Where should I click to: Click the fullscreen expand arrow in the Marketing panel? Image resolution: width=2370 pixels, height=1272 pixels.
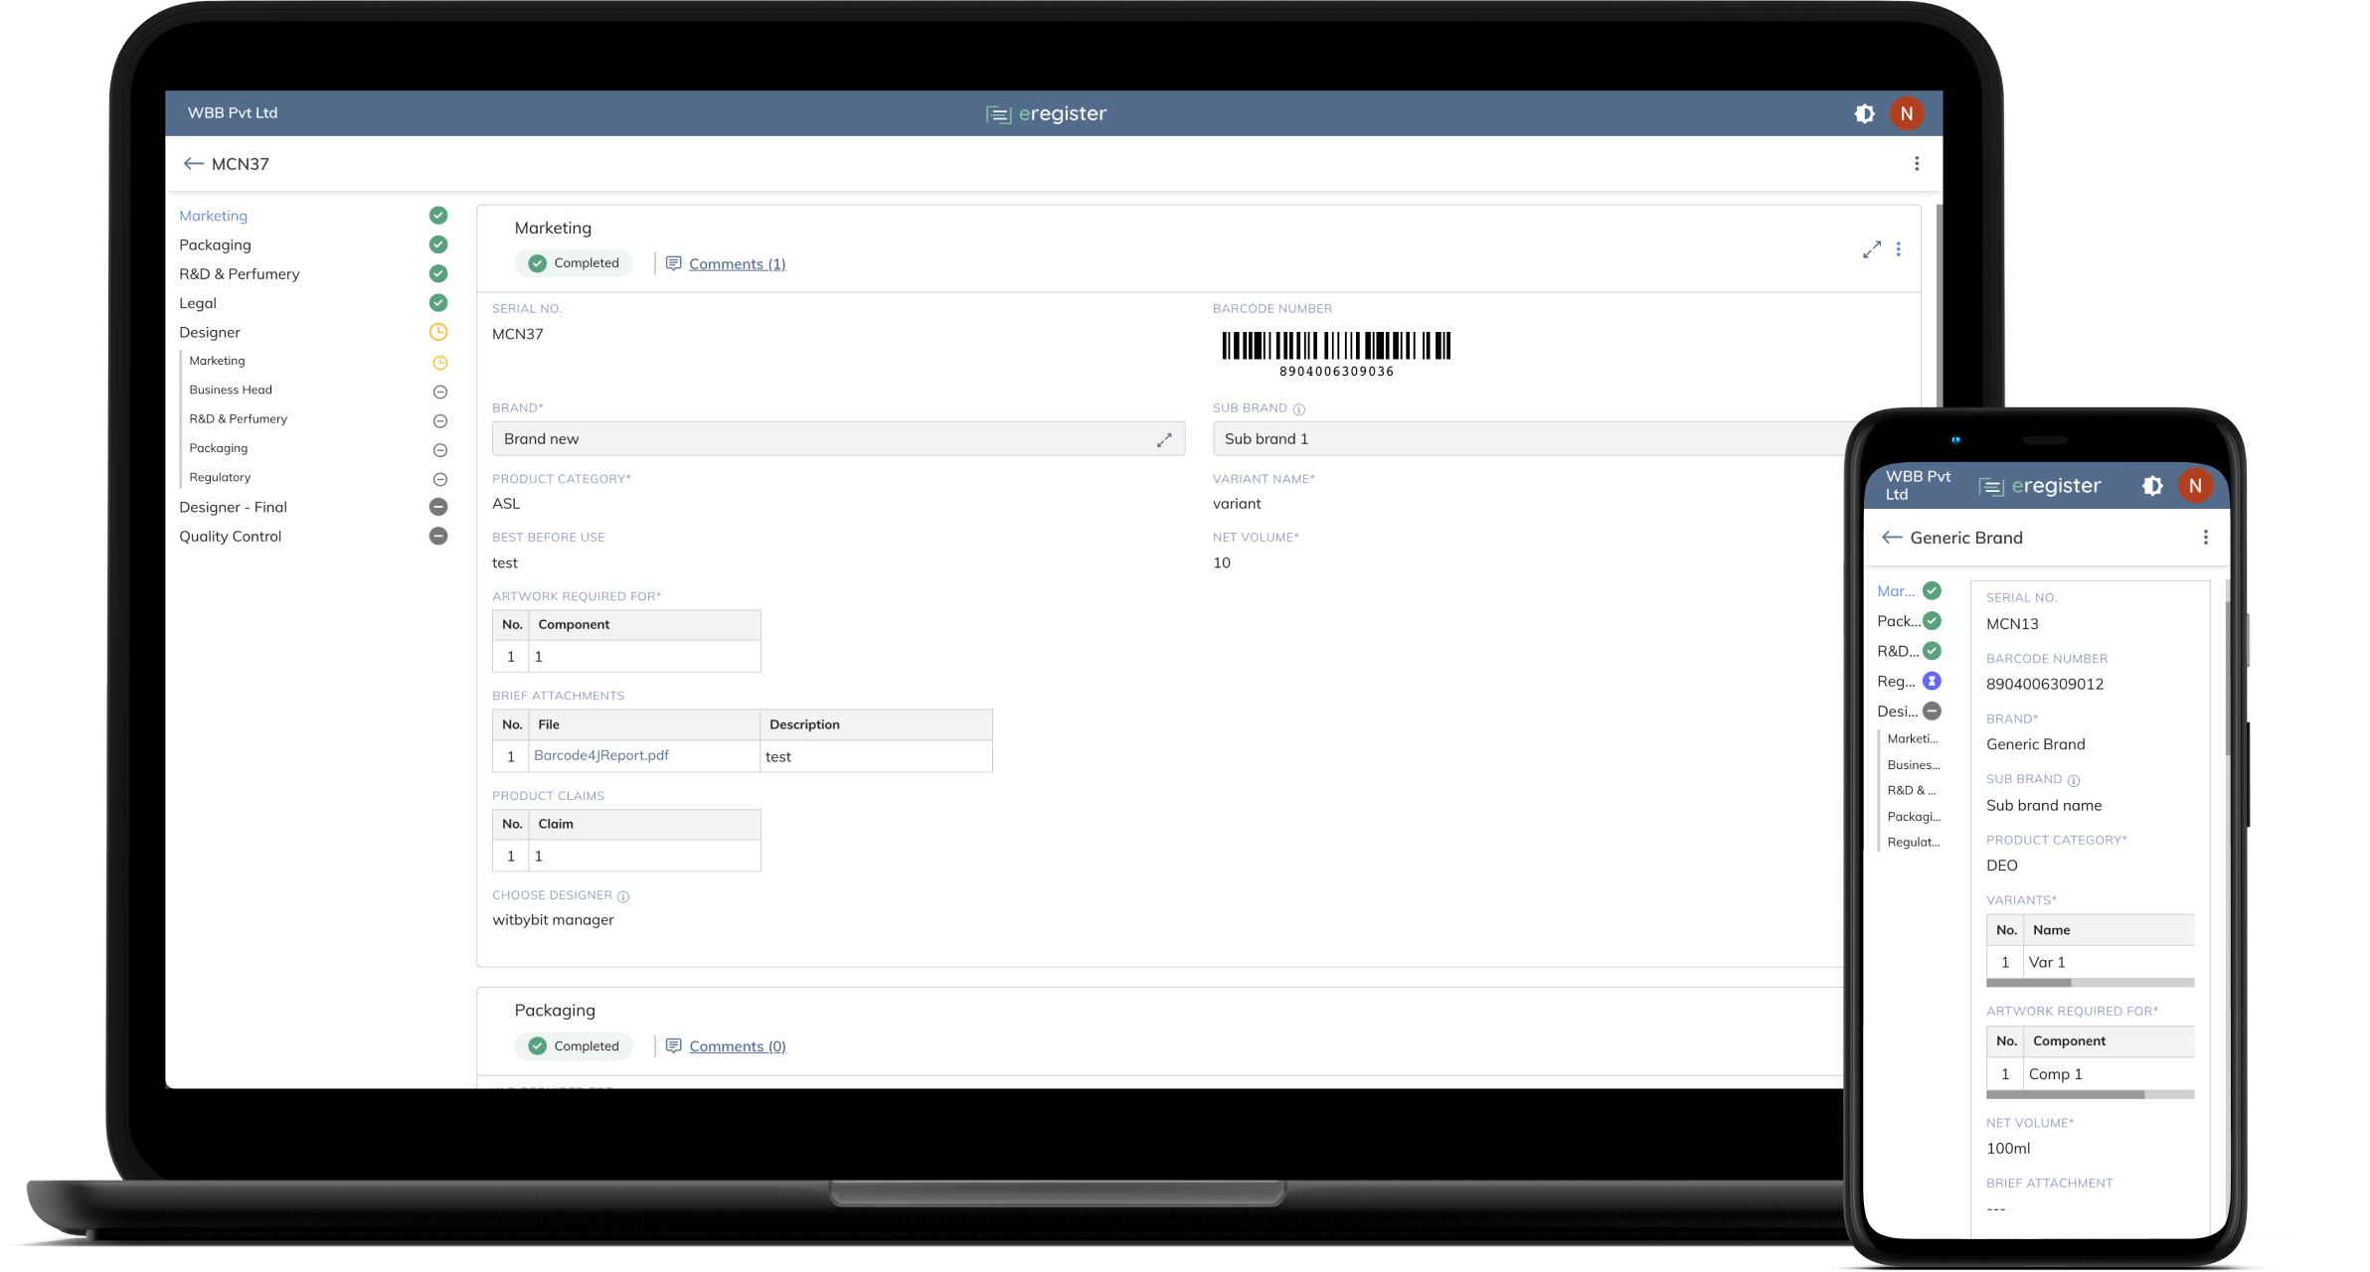1872,249
